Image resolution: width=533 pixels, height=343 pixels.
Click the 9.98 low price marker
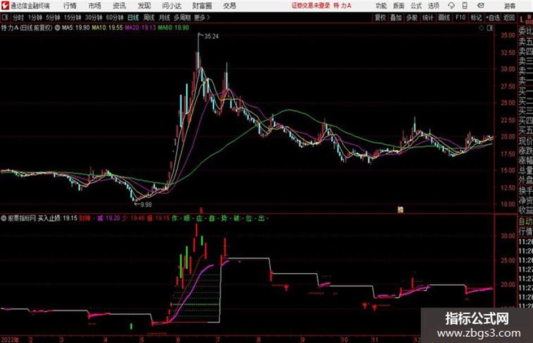click(146, 204)
